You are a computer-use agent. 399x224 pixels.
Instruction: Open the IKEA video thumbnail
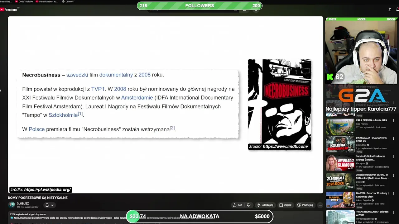(340, 126)
